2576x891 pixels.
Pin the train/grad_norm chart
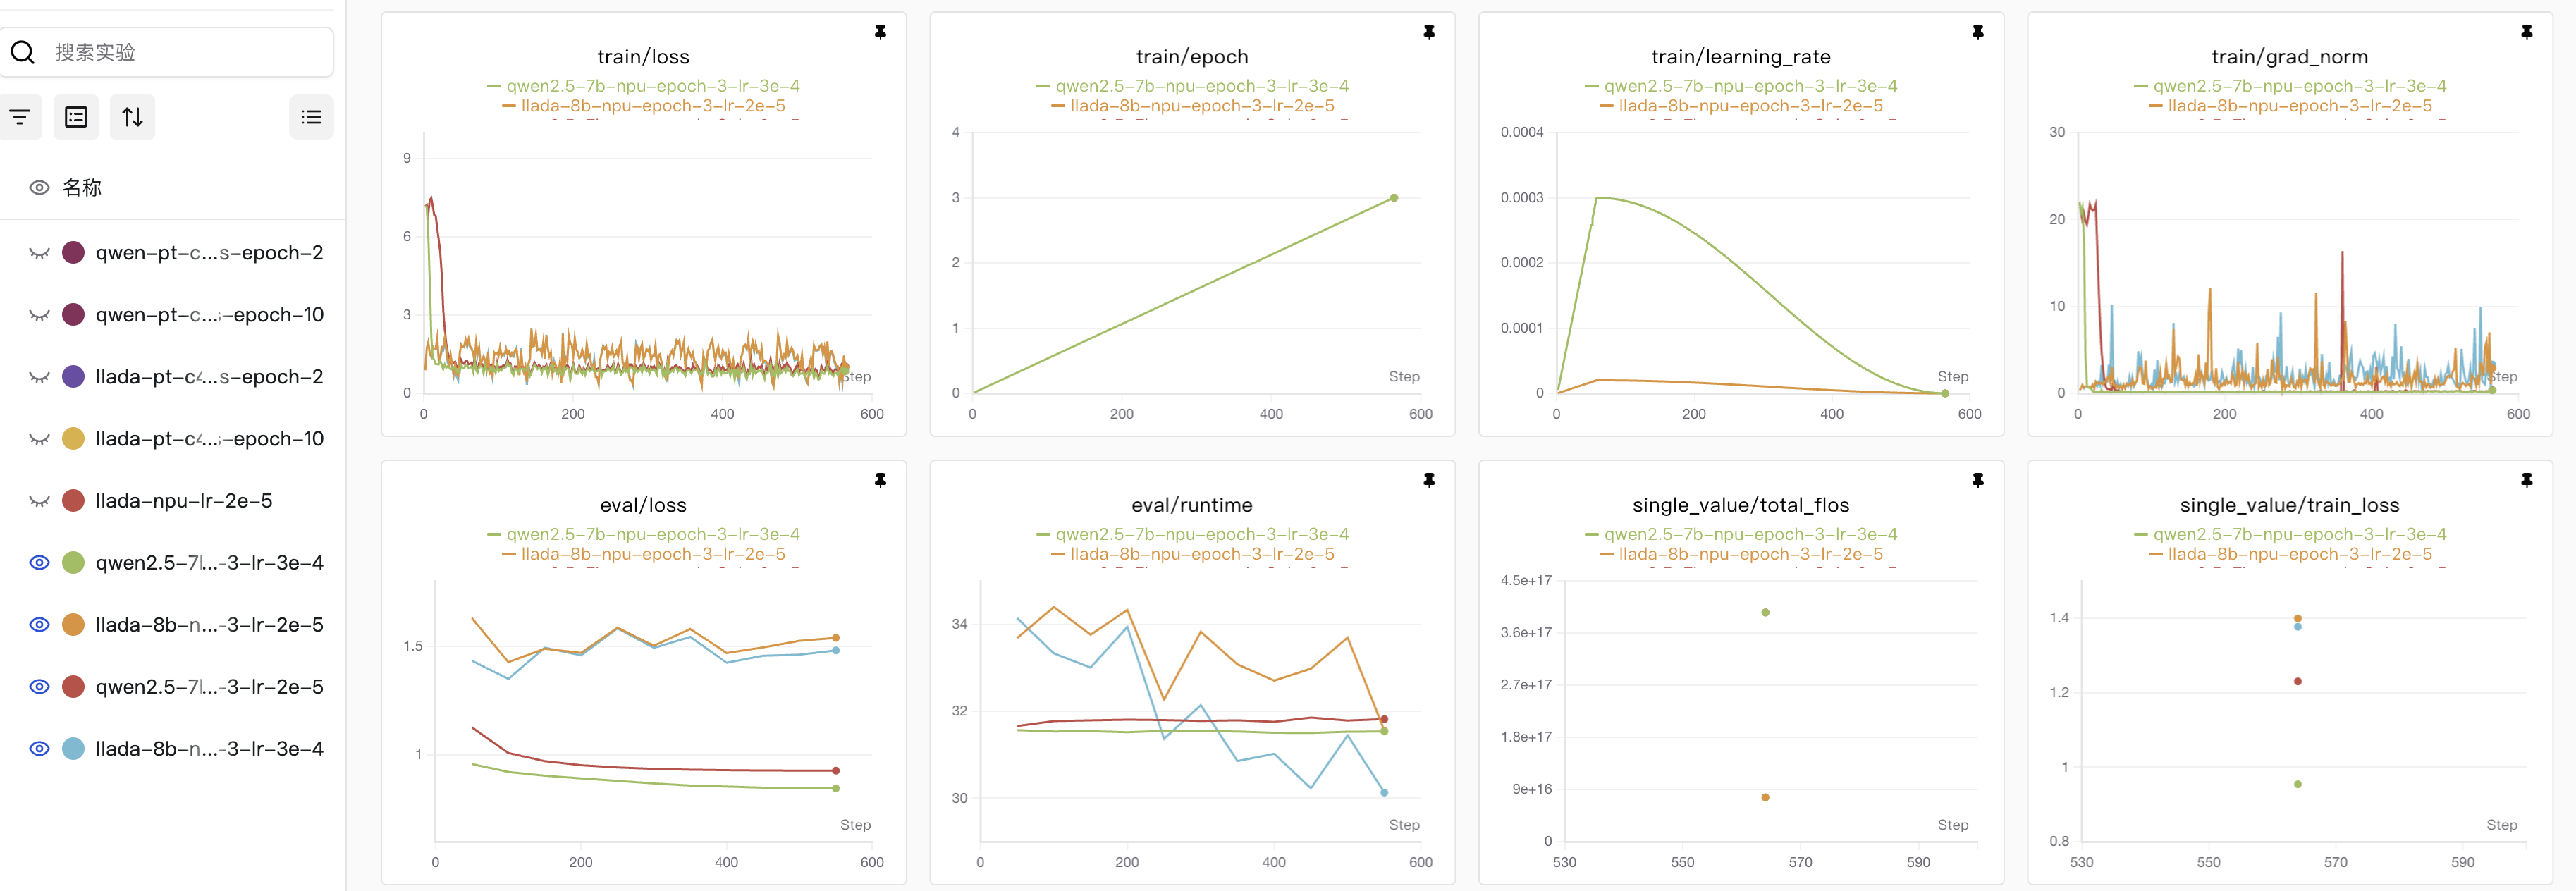[x=2526, y=33]
